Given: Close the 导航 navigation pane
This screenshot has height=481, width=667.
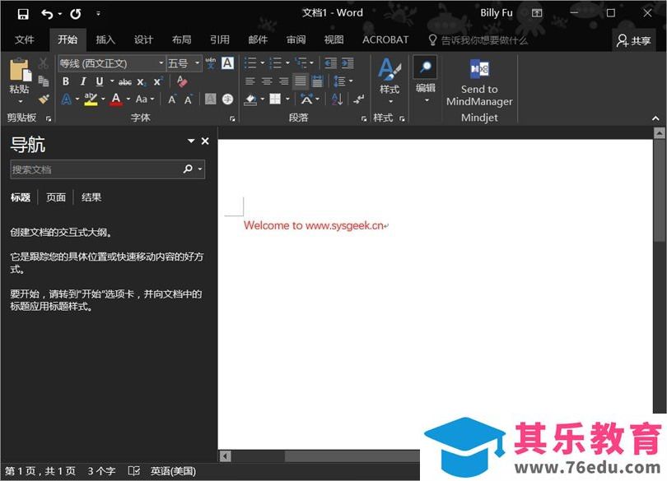Looking at the screenshot, I should pyautogui.click(x=205, y=141).
